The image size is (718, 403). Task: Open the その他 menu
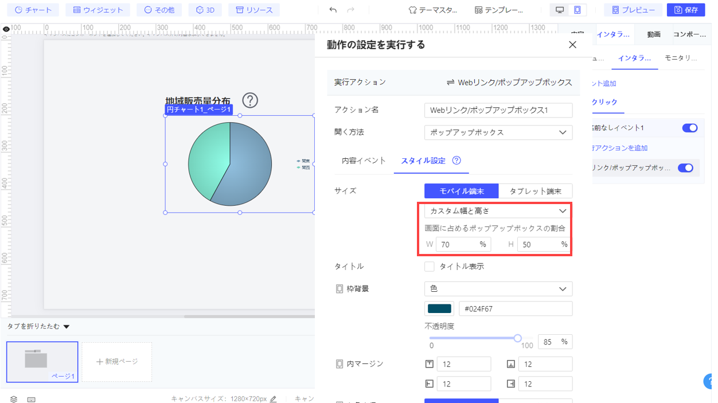[x=159, y=10]
